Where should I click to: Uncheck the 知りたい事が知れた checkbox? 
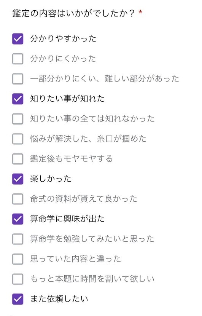18,99
